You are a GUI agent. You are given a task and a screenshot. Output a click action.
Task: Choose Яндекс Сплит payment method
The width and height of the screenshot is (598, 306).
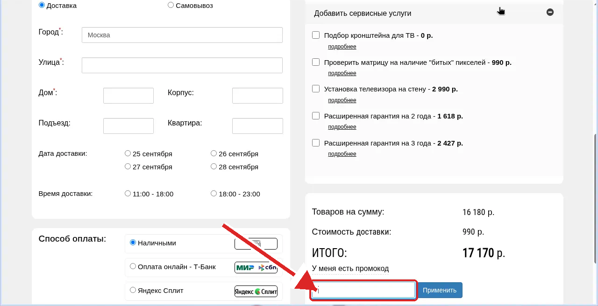133,290
